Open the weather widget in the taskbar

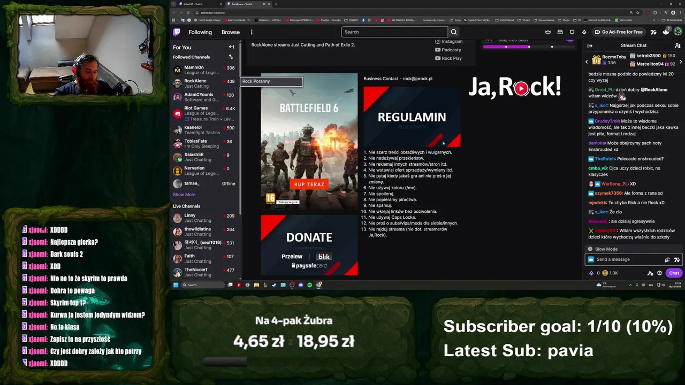click(x=605, y=285)
